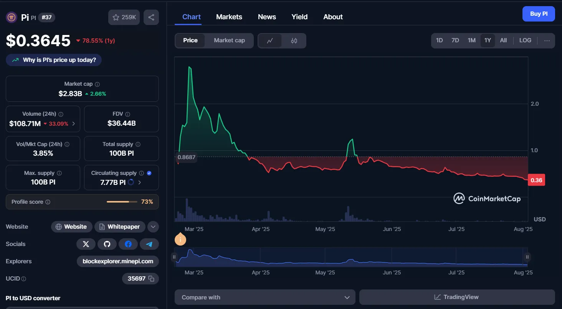Set chart range to 7D
This screenshot has width=562, height=309.
click(455, 40)
